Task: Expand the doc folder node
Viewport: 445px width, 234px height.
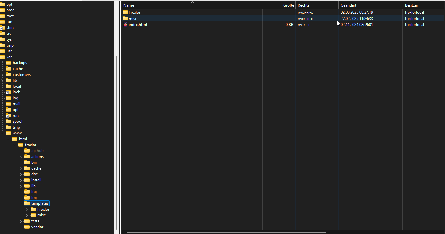Action: click(x=21, y=174)
